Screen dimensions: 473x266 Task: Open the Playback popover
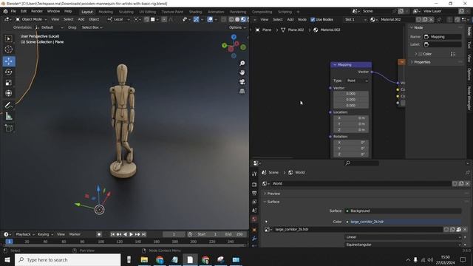coord(25,234)
